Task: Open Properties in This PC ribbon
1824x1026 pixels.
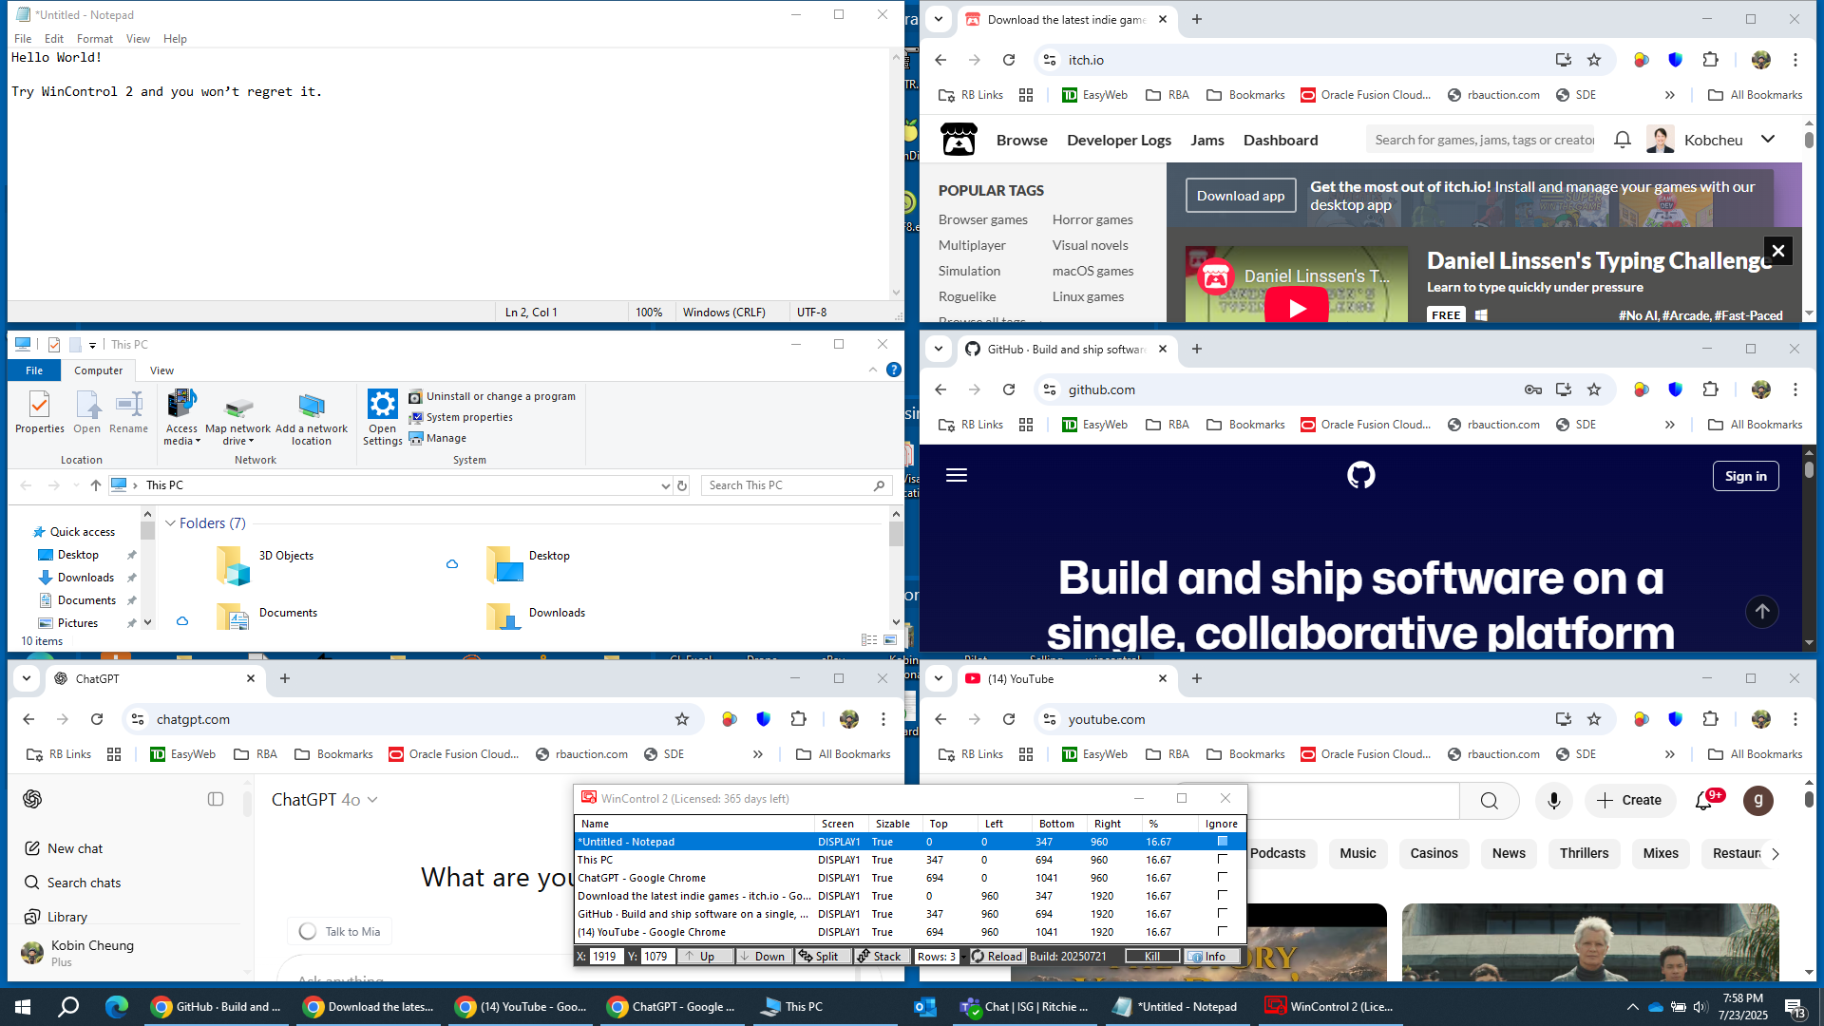Action: [39, 412]
